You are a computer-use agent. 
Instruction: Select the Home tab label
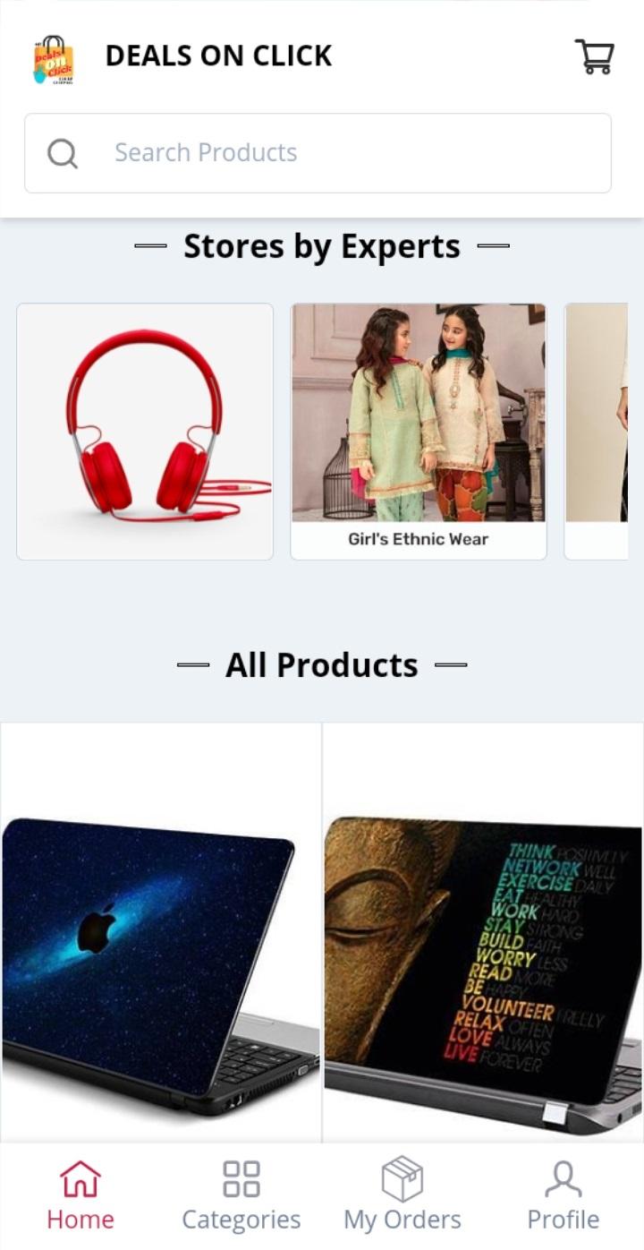coord(80,1220)
